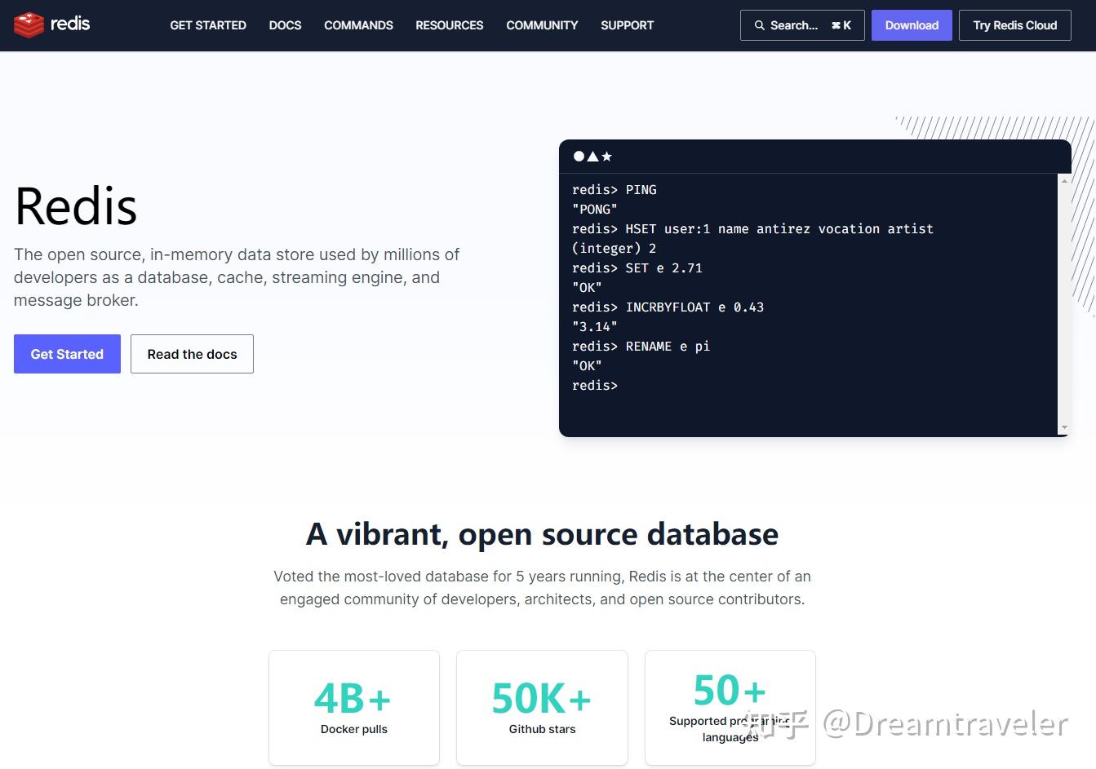Focus the Search input box
Viewport: 1096px width, 769px height.
[x=801, y=25]
